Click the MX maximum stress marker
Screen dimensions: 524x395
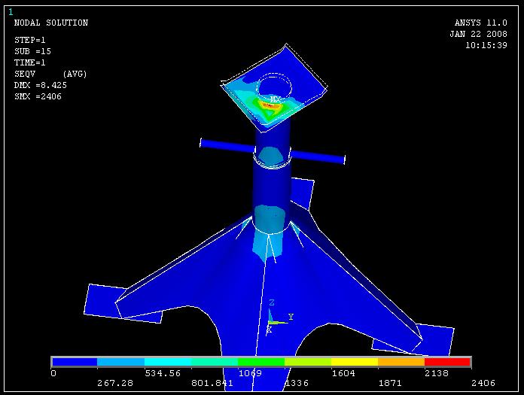pyautogui.click(x=275, y=99)
